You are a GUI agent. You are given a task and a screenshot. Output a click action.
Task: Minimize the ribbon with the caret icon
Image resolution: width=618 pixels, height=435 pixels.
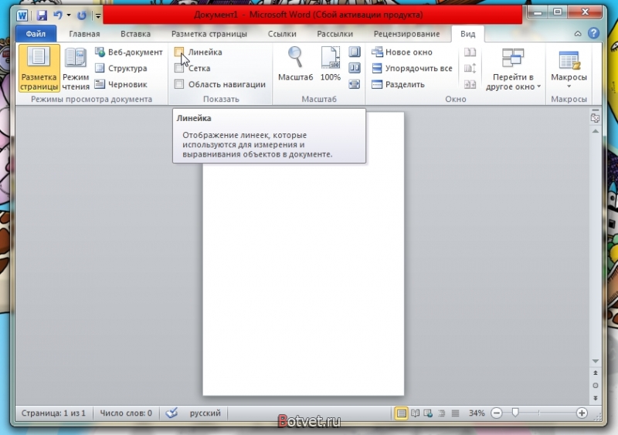578,34
